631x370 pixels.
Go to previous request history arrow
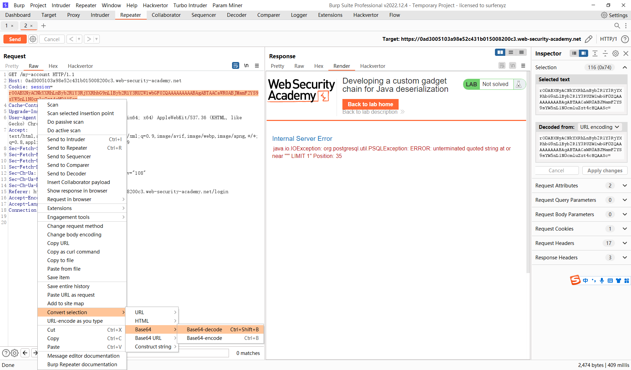coord(71,39)
